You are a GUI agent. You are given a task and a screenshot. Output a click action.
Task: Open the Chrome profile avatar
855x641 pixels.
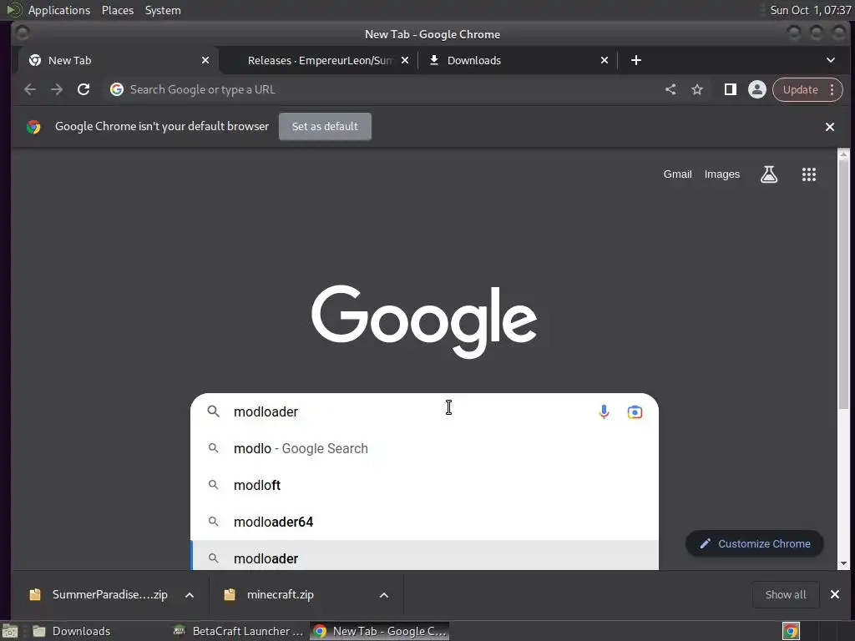click(756, 89)
